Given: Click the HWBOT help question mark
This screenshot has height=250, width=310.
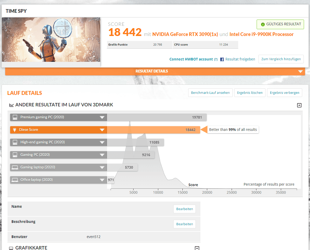Looking at the screenshot, I should click(216, 59).
